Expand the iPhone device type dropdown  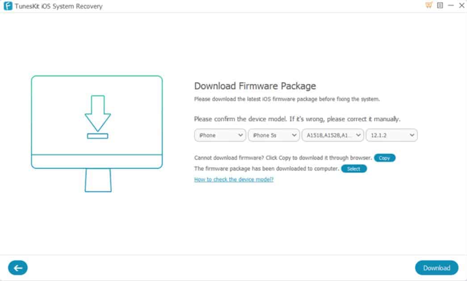(x=220, y=136)
